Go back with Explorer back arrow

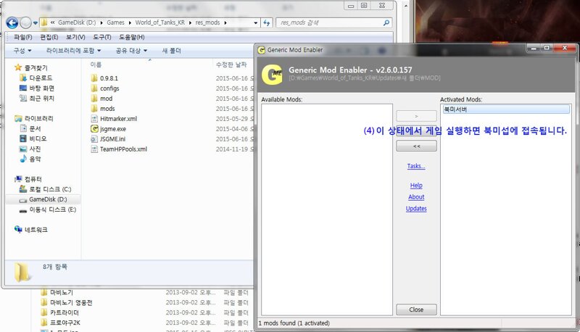12,23
